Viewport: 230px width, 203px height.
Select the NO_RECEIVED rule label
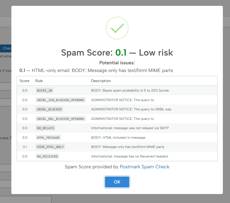point(47,156)
